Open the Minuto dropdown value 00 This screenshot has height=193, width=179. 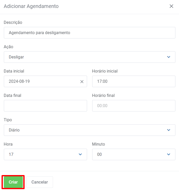point(131,154)
